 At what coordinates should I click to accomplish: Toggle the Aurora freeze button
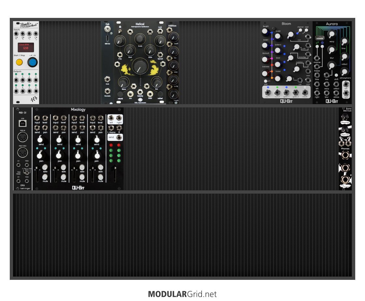coord(322,47)
